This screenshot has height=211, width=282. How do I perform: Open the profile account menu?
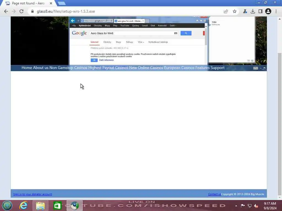click(268, 11)
